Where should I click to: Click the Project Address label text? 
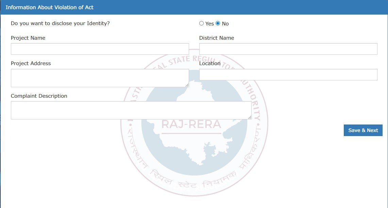[31, 63]
